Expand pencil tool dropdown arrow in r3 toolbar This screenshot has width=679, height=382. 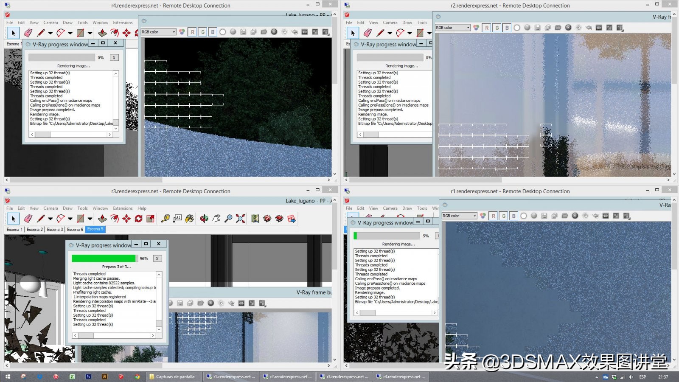[x=50, y=219]
